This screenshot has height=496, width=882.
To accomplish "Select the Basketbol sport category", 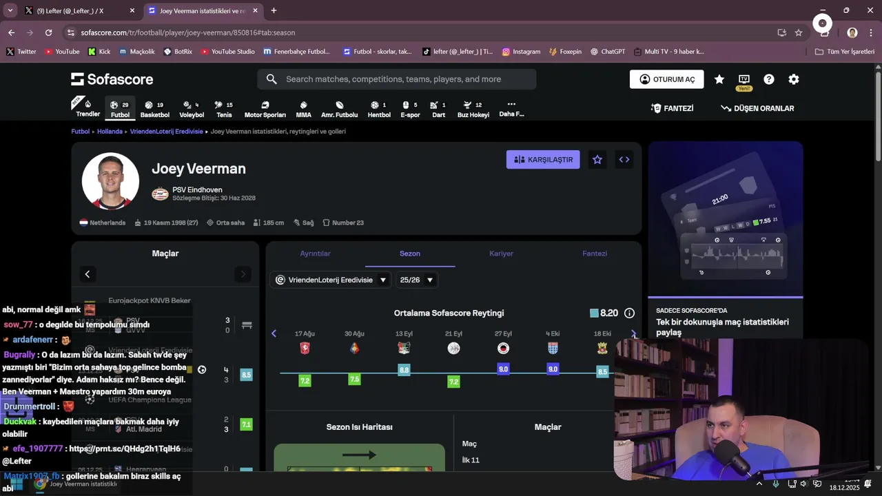I will 154,109.
